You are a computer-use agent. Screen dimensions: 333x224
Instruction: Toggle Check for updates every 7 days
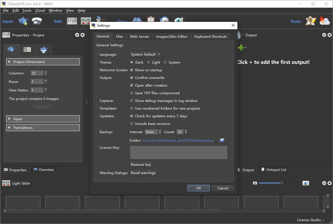132,116
